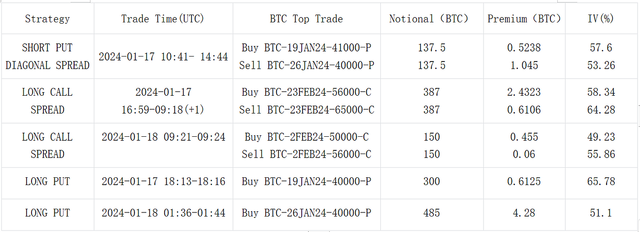640x232 pixels.
Task: Click the notional value 300
Action: click(x=432, y=181)
